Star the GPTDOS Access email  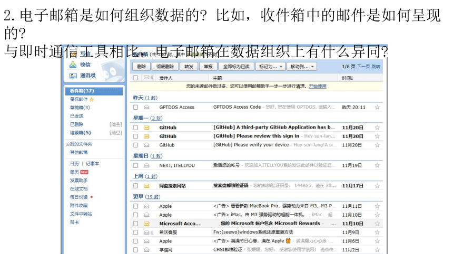point(377,107)
